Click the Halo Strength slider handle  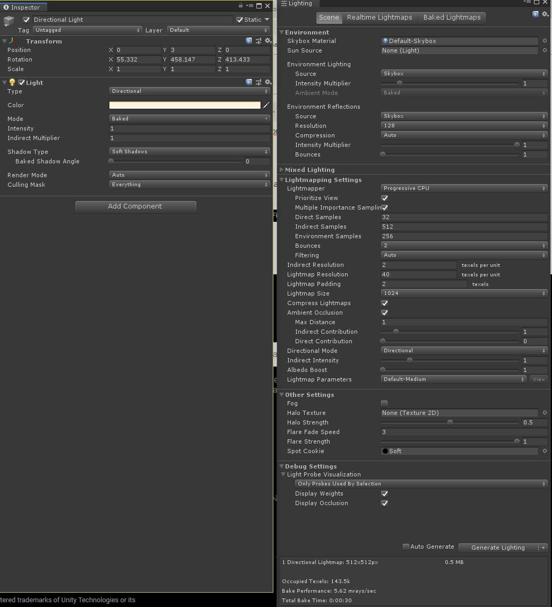point(450,422)
